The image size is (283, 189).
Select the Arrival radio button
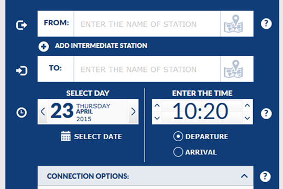point(178,152)
